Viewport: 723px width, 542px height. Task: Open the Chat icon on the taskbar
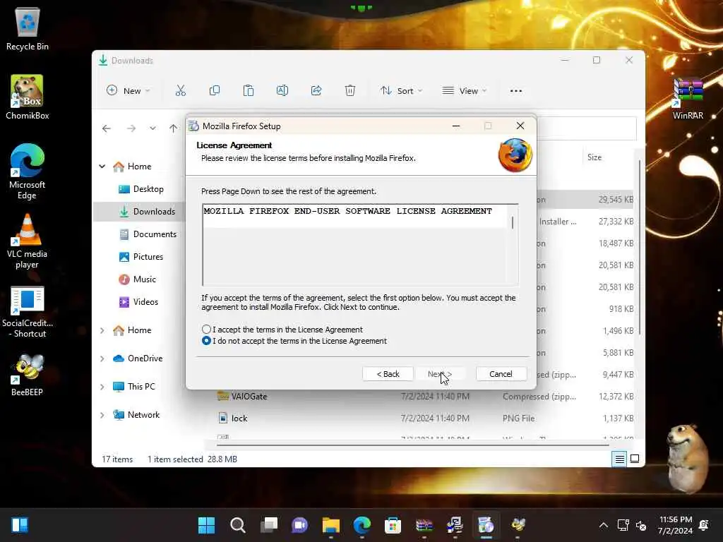pyautogui.click(x=299, y=525)
